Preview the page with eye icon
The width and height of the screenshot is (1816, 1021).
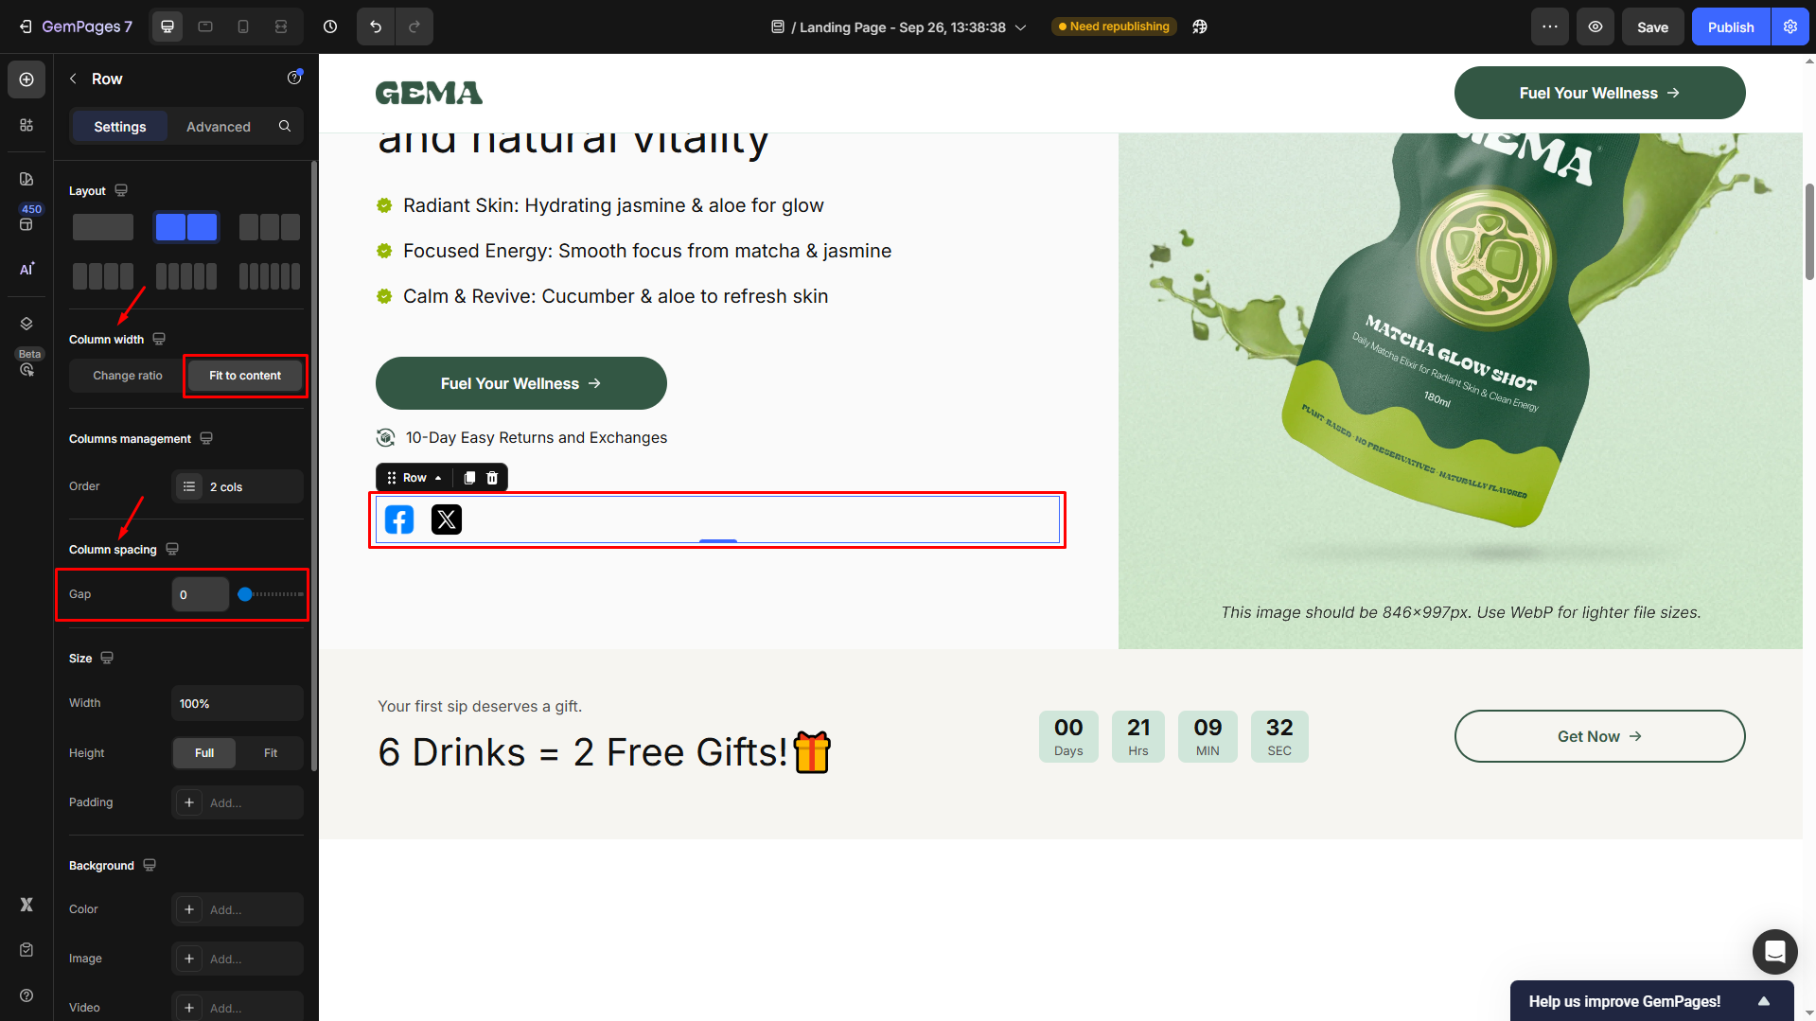click(1596, 26)
